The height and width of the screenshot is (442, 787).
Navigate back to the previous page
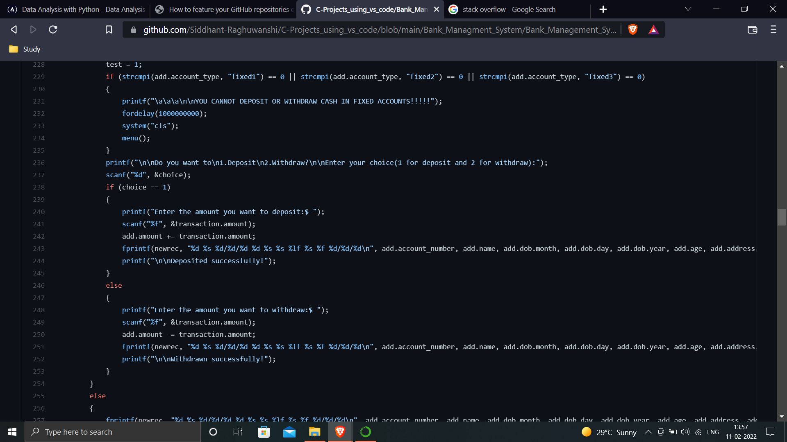(14, 29)
